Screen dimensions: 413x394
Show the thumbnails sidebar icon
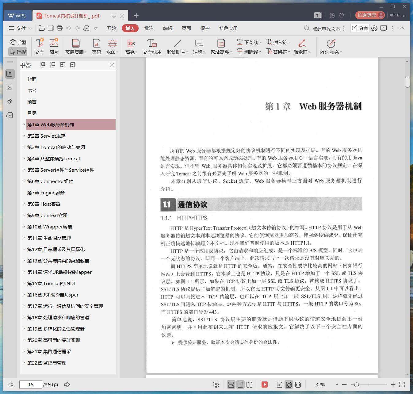(x=10, y=88)
